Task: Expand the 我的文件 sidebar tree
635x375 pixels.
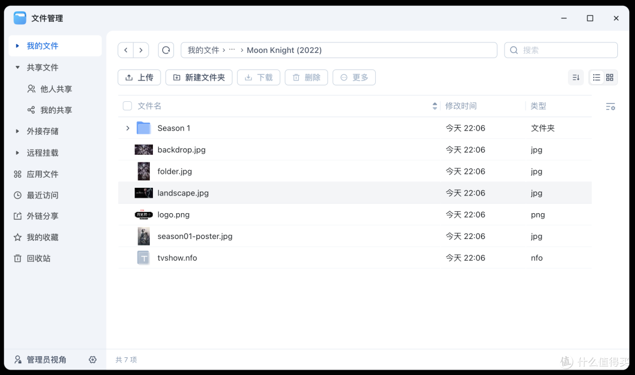Action: [x=18, y=46]
